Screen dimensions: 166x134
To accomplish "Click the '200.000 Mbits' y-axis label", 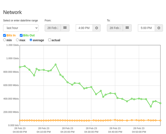I will (x=11, y=112).
